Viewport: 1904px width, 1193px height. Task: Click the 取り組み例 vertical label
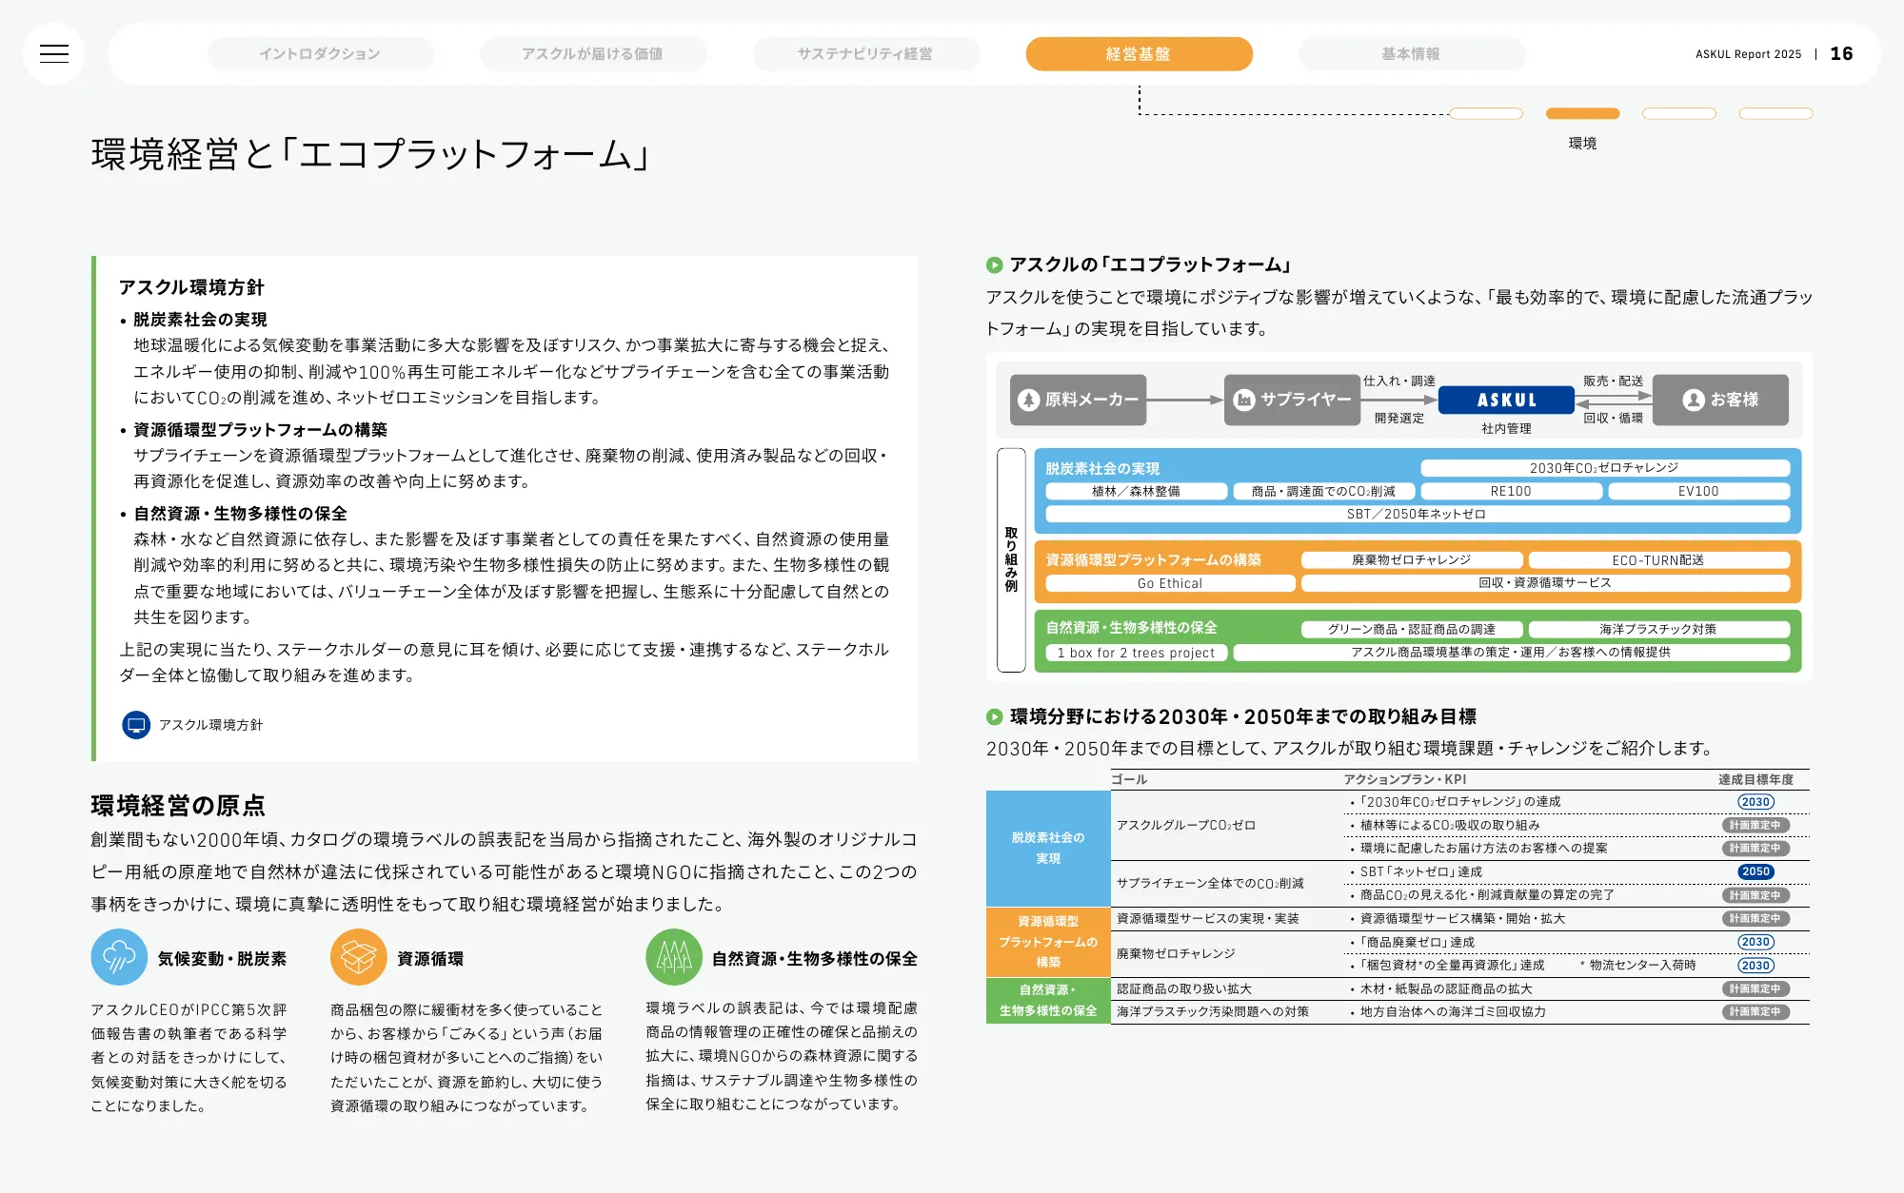point(1011,559)
